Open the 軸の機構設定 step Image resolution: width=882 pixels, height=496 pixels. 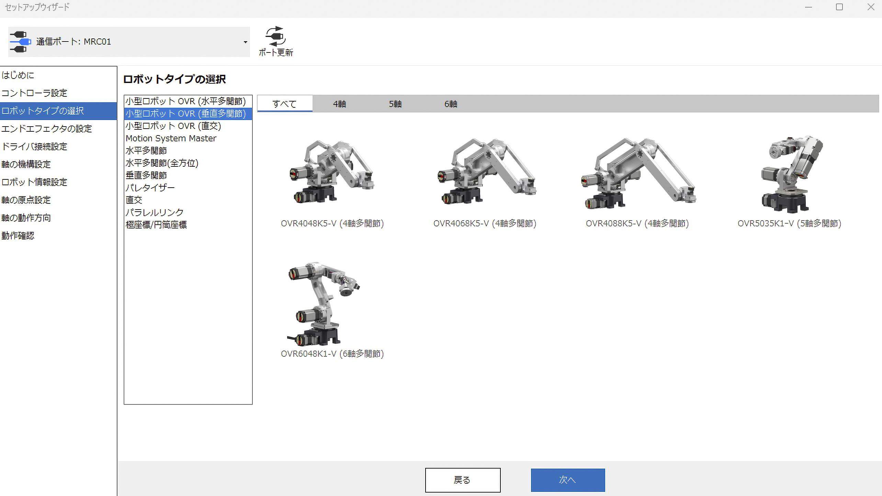[58, 164]
